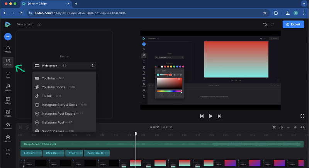Open browser downloads
This screenshot has height=168, width=309.
coord(288,13)
